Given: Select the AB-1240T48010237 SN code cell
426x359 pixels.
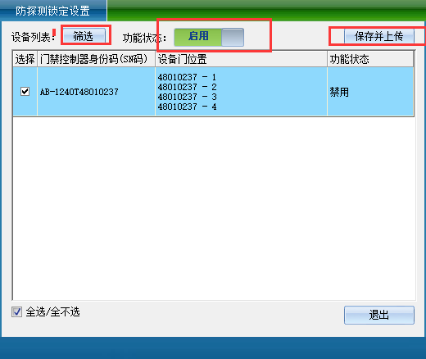Looking at the screenshot, I should tap(96, 92).
